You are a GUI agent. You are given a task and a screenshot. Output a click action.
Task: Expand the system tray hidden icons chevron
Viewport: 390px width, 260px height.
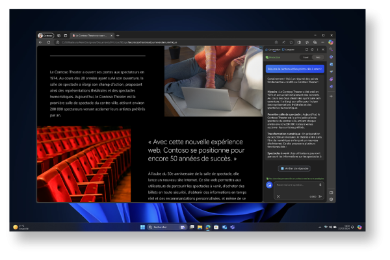click(x=320, y=227)
